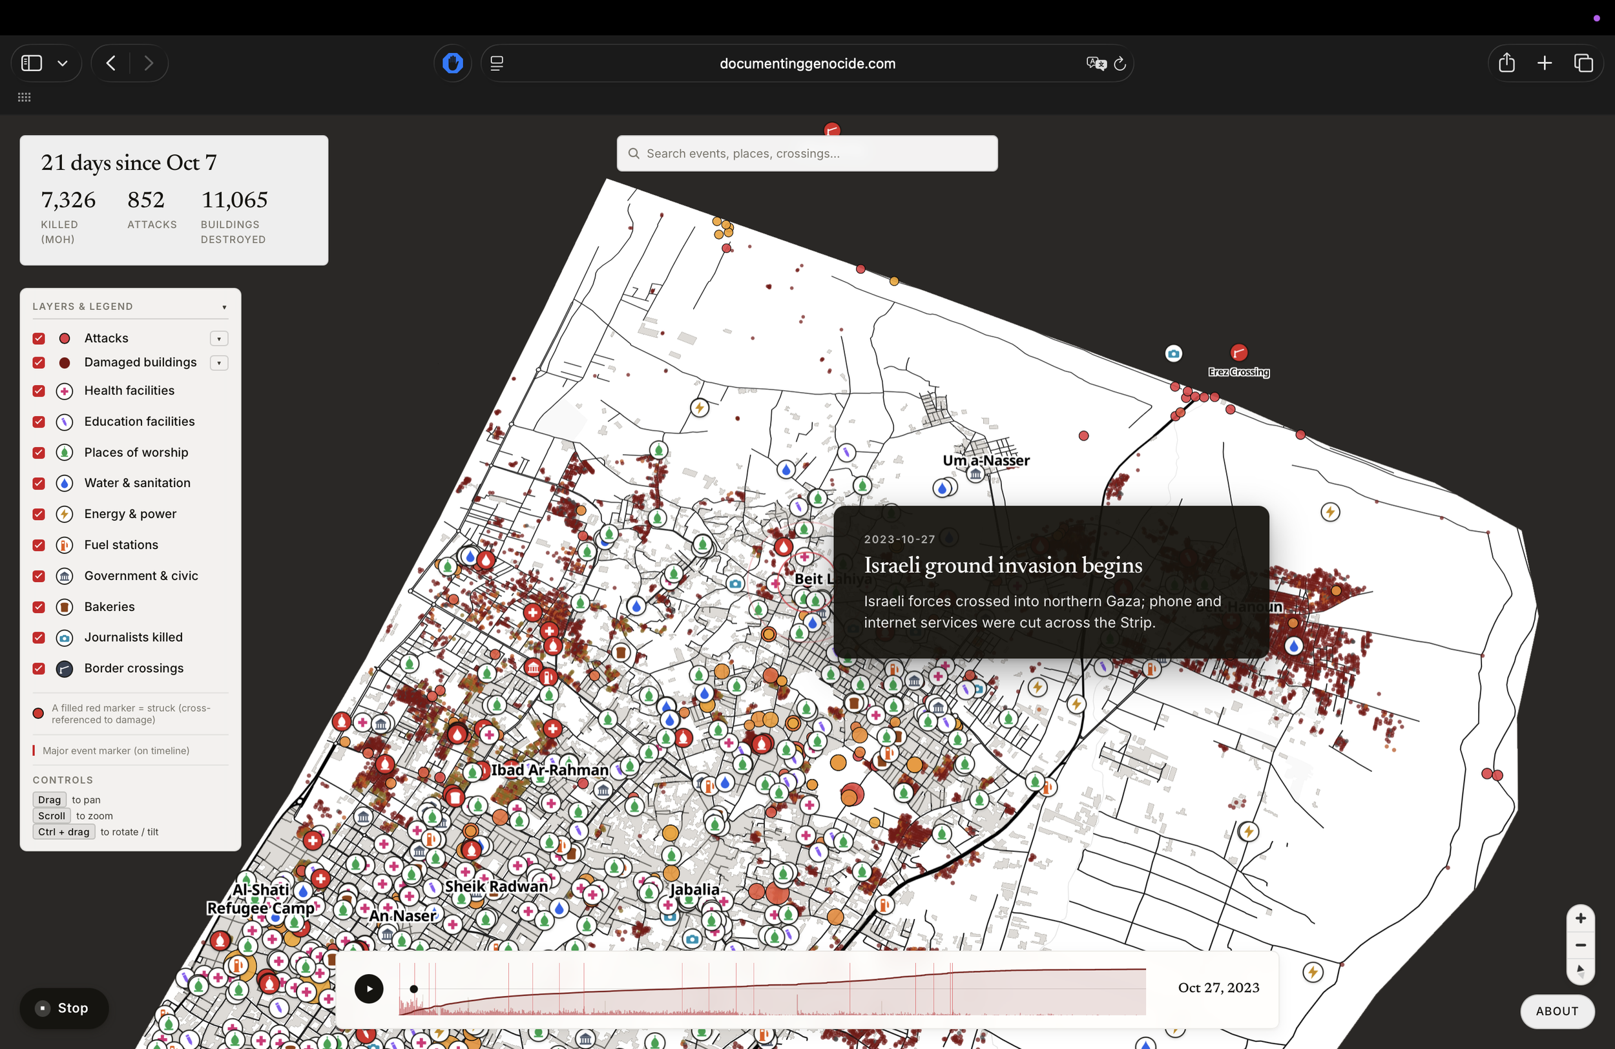Open the Share menu
Screen dimensions: 1615x1049
click(x=1506, y=63)
